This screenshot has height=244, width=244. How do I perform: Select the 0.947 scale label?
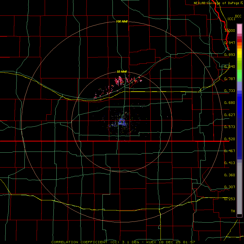(x=230, y=43)
